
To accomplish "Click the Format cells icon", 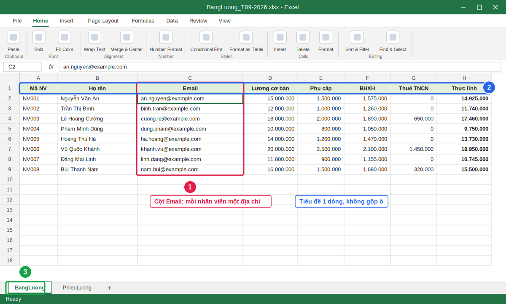I will pos(326,37).
